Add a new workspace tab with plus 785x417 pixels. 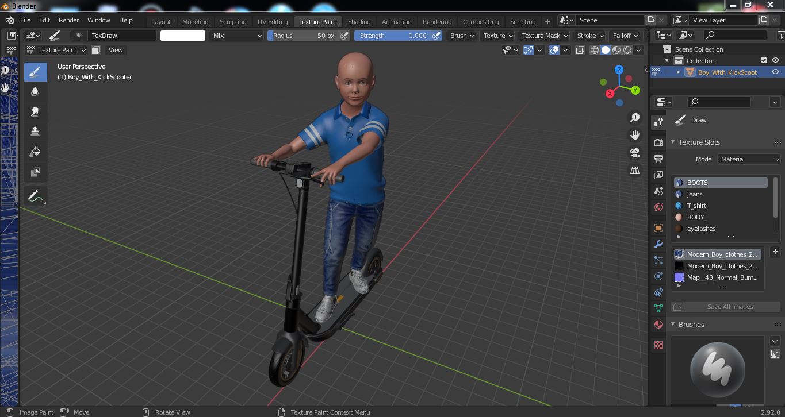click(547, 21)
